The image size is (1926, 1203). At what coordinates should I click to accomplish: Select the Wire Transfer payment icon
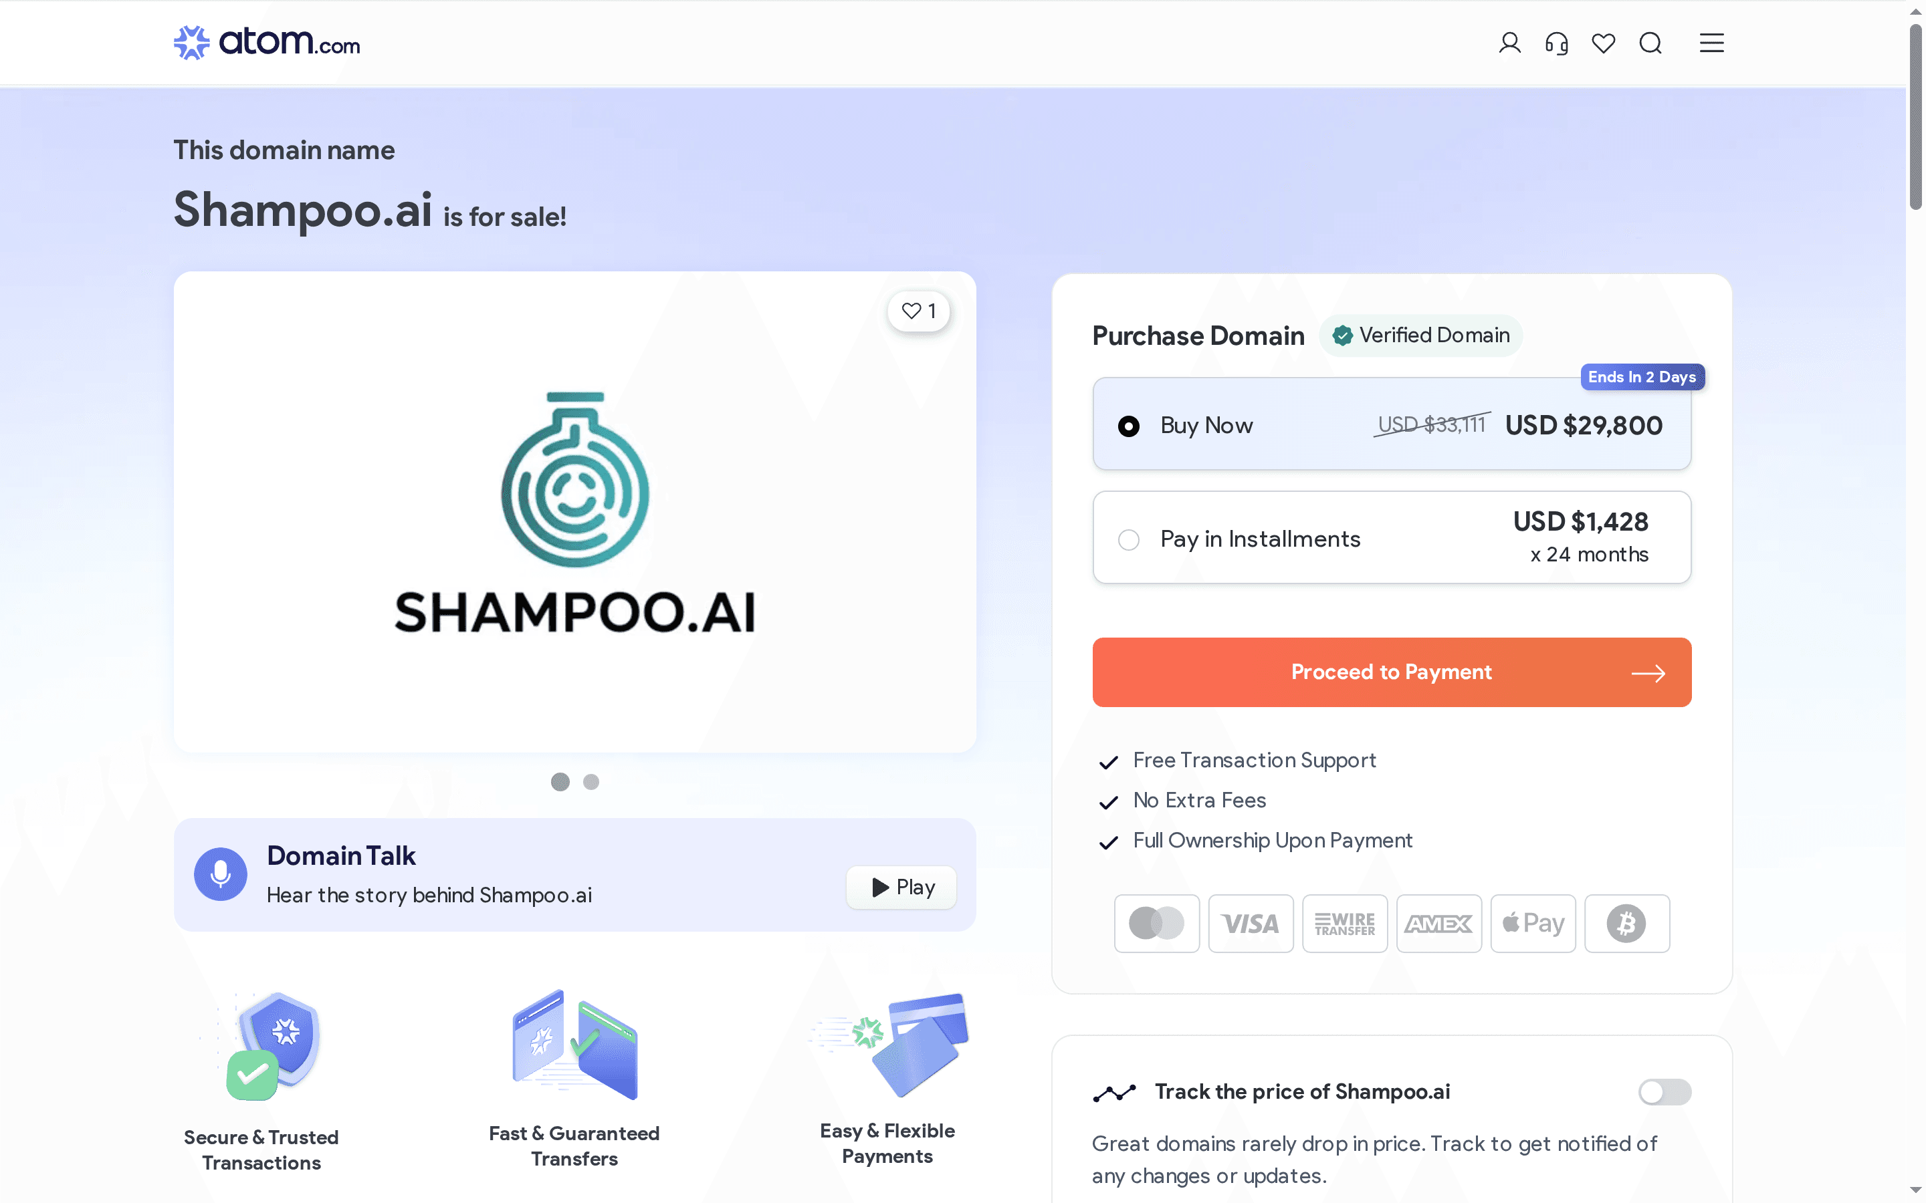coord(1344,923)
